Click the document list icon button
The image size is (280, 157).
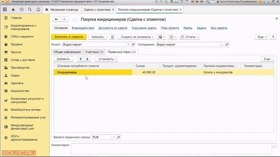[x=112, y=37]
